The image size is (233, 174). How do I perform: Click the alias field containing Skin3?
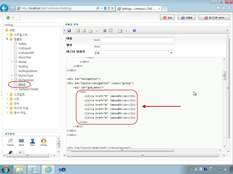pos(134,46)
